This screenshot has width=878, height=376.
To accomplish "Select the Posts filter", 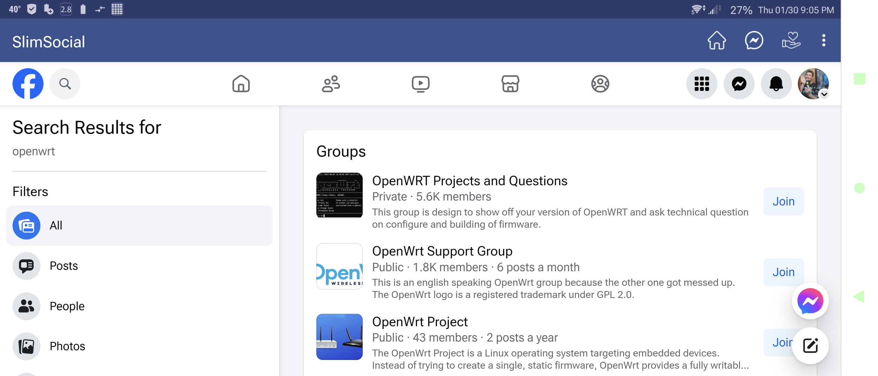I will tap(139, 266).
